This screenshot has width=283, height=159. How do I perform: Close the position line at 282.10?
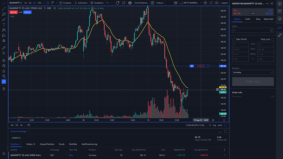pos(208,66)
